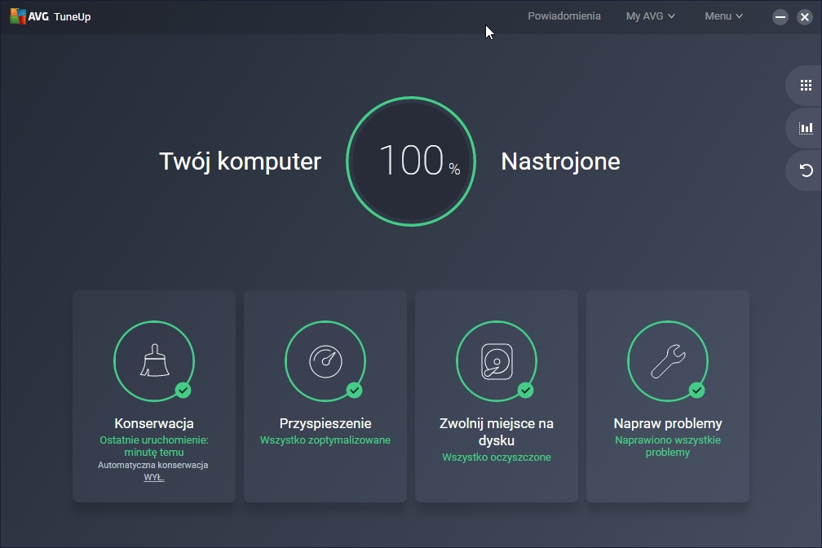Viewport: 822px width, 548px height.
Task: Open Powiadomienia notifications
Action: pyautogui.click(x=564, y=16)
